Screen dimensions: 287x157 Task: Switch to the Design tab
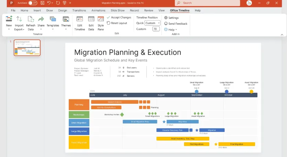tap(63, 10)
